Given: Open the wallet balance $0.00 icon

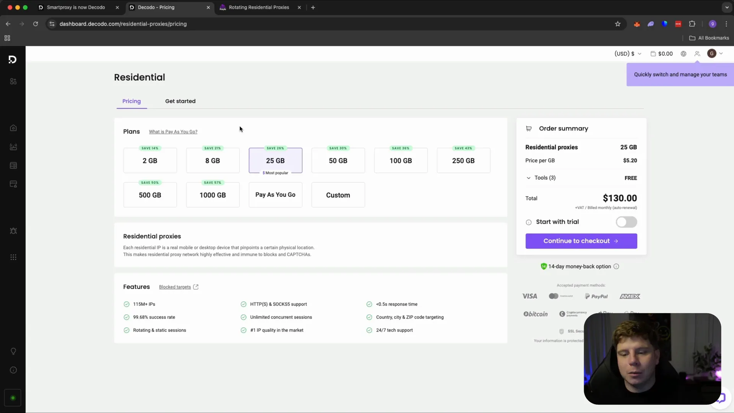Looking at the screenshot, I should [661, 54].
